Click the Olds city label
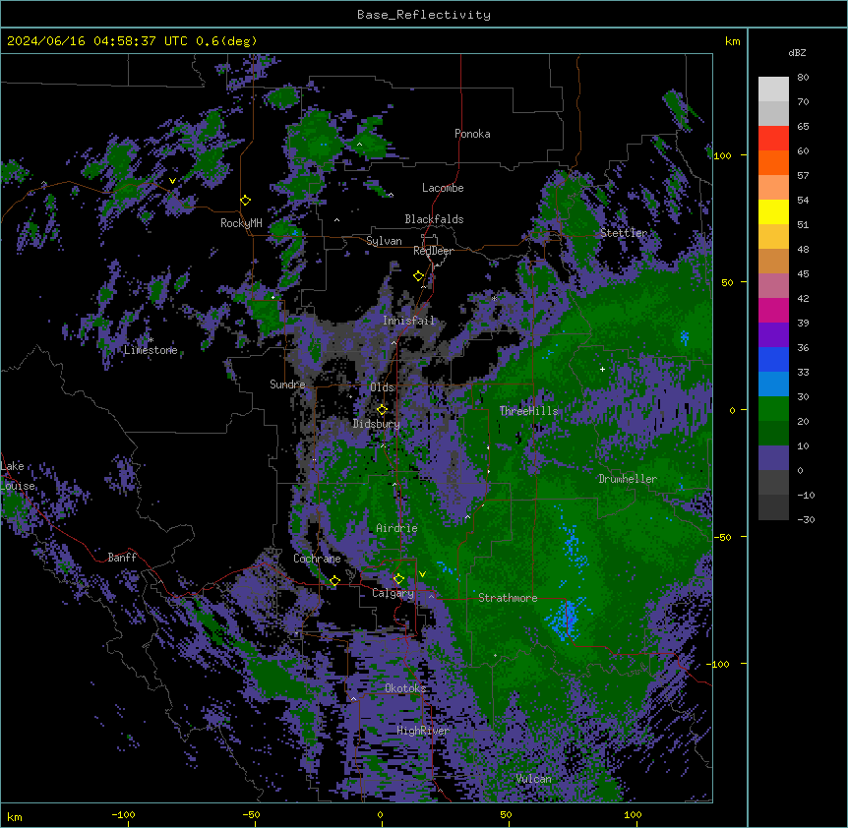 click(x=382, y=387)
